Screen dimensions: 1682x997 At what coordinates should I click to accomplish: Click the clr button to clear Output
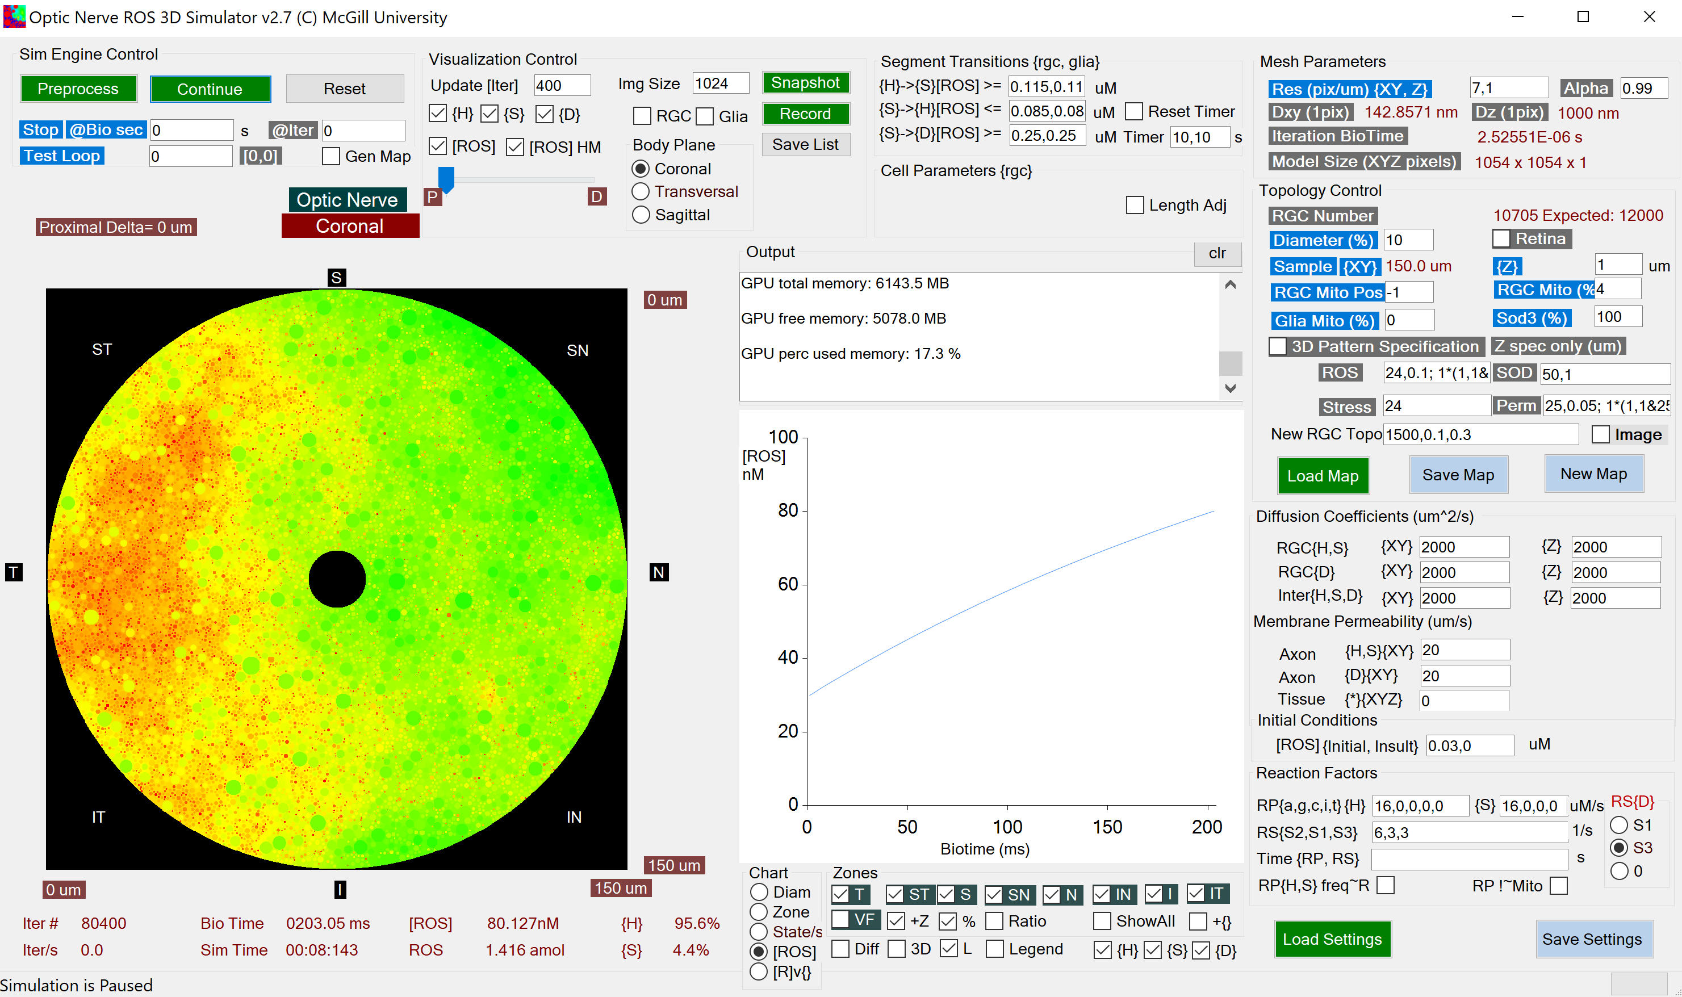[x=1217, y=254]
